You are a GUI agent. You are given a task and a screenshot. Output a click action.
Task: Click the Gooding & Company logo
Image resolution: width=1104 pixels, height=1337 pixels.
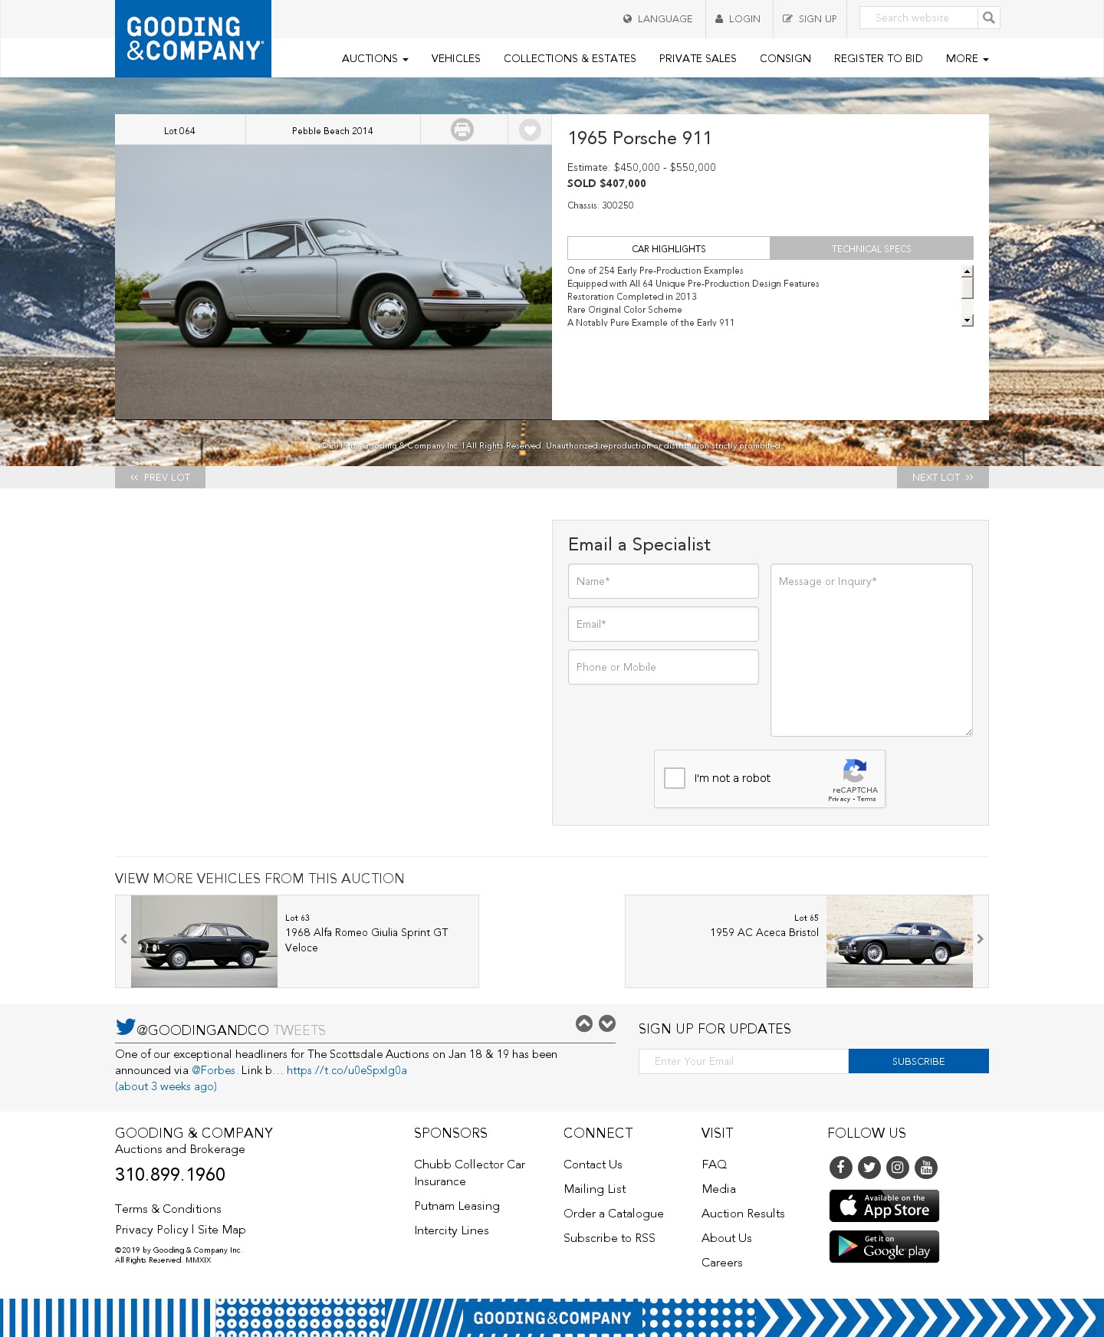click(193, 38)
